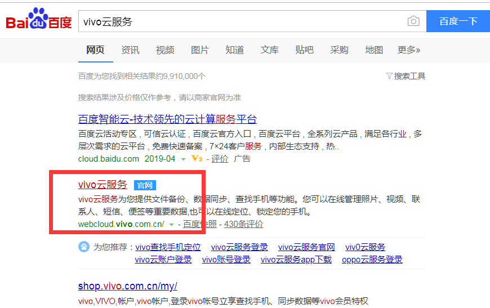Screen dimensions: 490x308
Task: Expand dropdown arrow after cloud.baidu.com 2019-04
Action: click(x=184, y=159)
